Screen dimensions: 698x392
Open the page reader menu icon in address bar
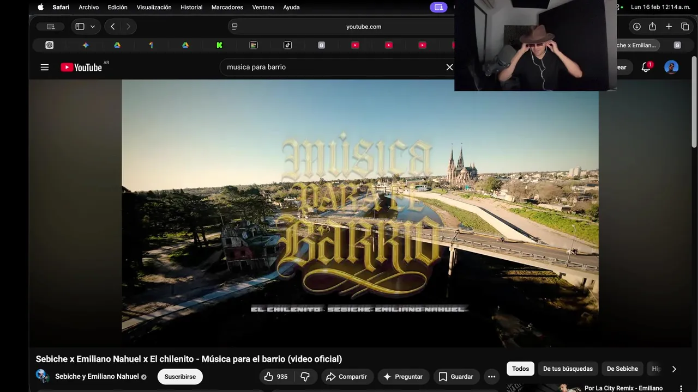pyautogui.click(x=234, y=26)
